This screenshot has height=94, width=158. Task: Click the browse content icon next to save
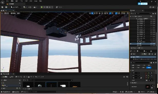coord(6,7)
